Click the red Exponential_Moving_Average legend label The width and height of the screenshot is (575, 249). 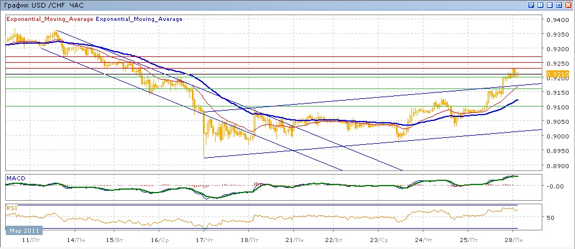coord(50,19)
